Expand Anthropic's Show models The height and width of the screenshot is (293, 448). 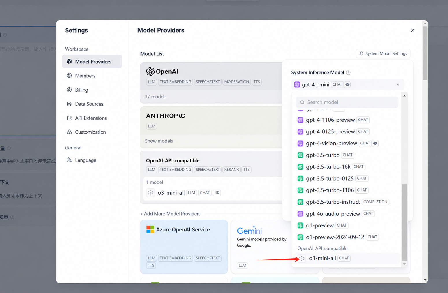pos(159,141)
